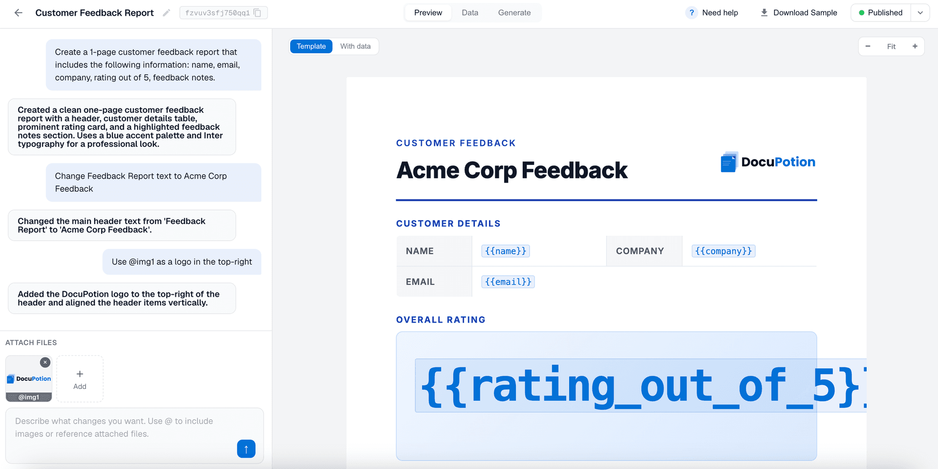938x469 pixels.
Task: Click the 'Create a 1-page customer feedback' message
Action: pyautogui.click(x=153, y=65)
